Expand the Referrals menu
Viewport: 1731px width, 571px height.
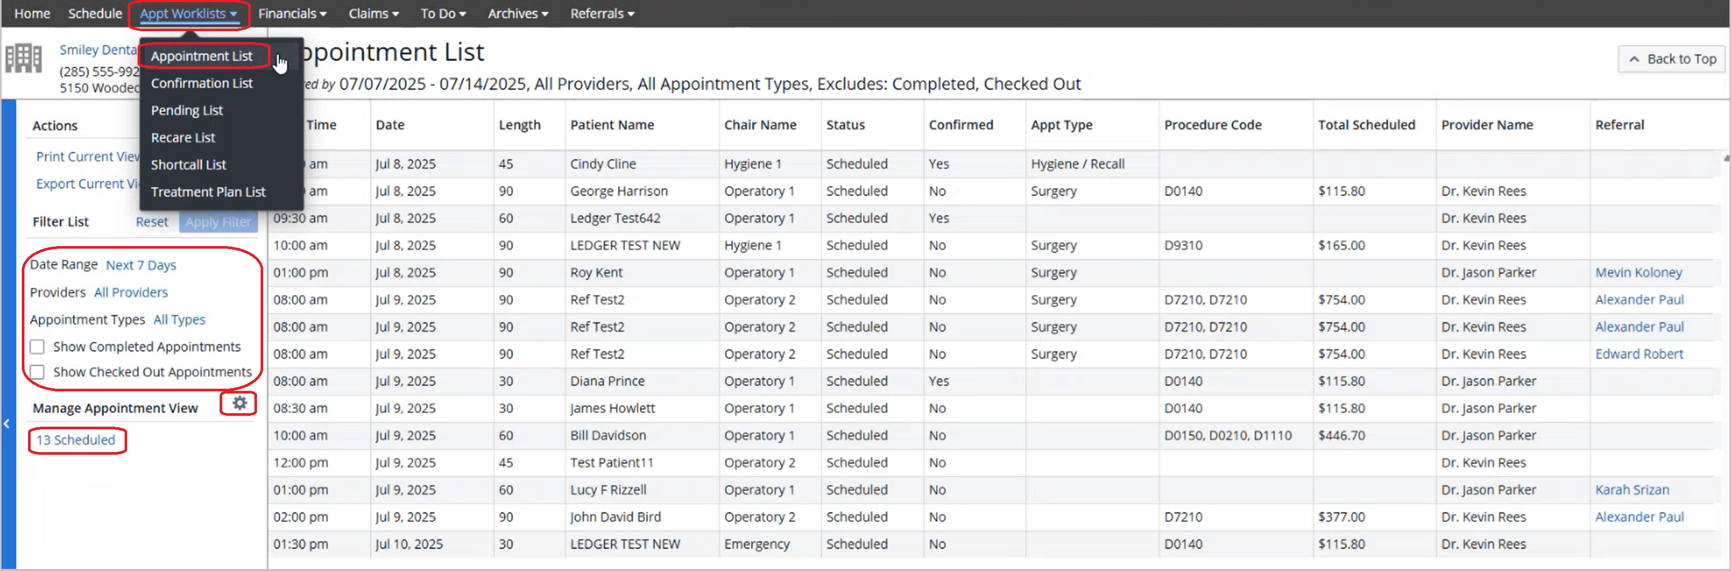click(602, 13)
